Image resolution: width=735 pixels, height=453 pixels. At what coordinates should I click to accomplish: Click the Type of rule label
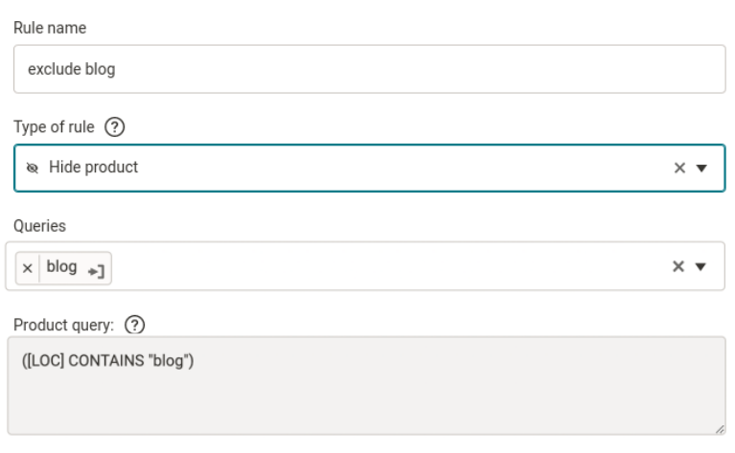pos(54,127)
